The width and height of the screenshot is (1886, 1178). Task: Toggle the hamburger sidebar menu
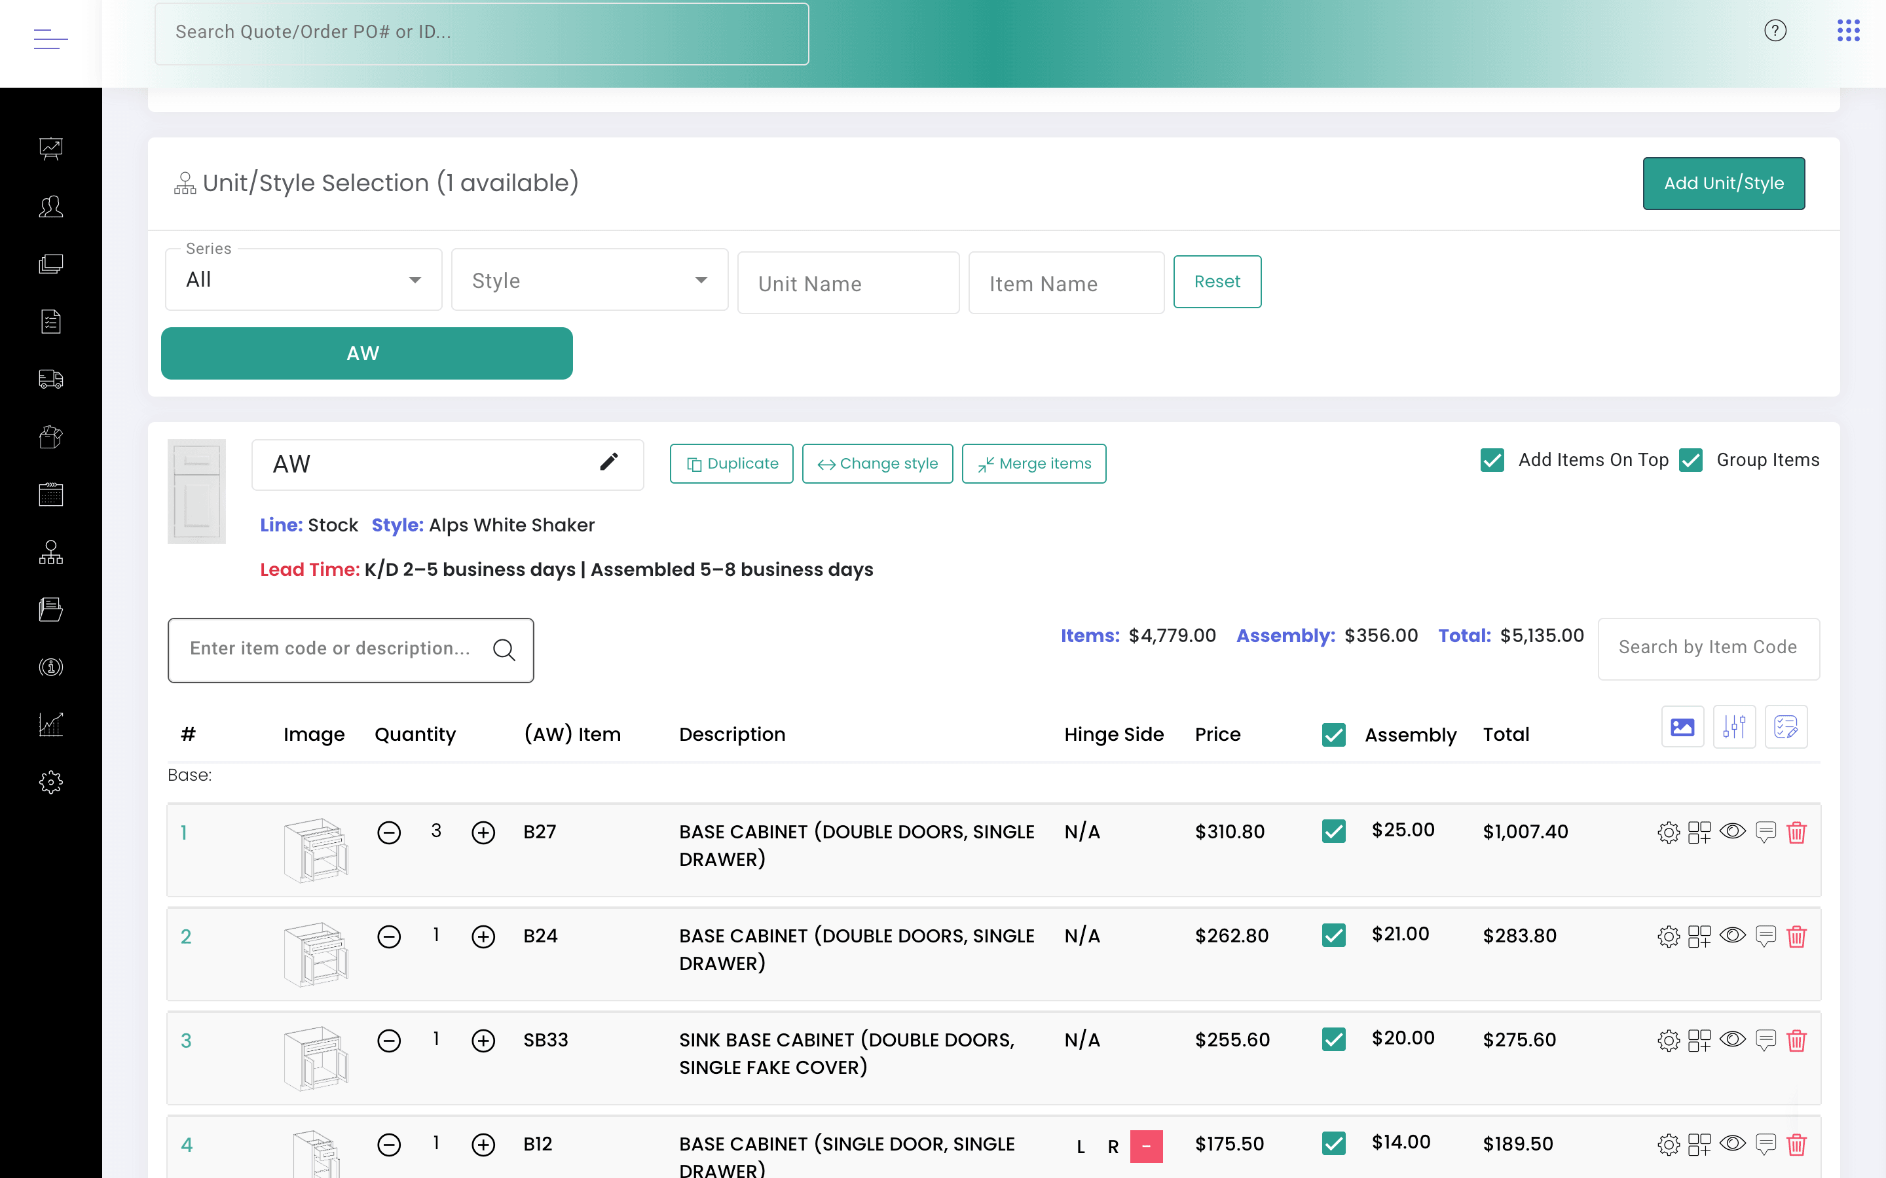(x=50, y=38)
